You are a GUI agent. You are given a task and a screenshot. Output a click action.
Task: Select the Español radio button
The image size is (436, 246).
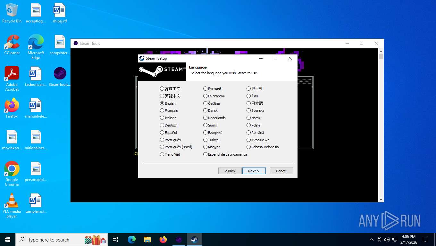pyautogui.click(x=168, y=133)
